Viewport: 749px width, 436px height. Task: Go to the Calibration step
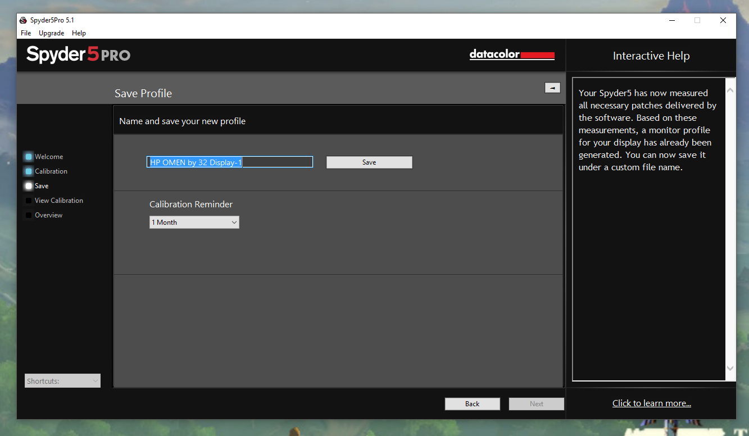tap(51, 171)
